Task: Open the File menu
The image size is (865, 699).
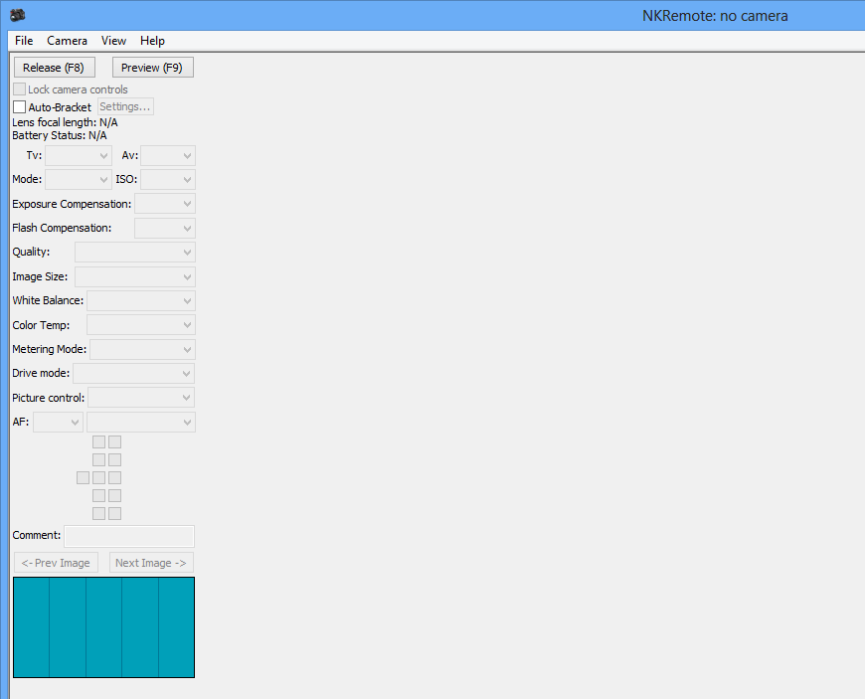Action: point(24,41)
